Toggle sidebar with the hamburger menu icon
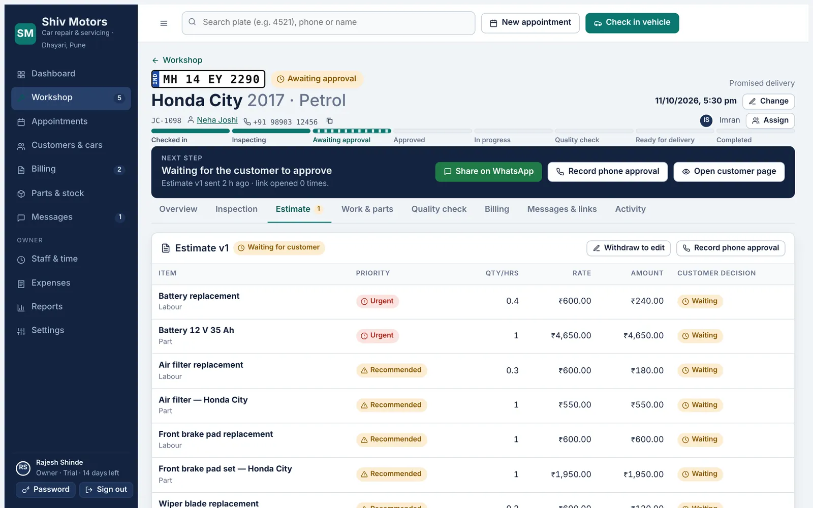 click(x=164, y=23)
